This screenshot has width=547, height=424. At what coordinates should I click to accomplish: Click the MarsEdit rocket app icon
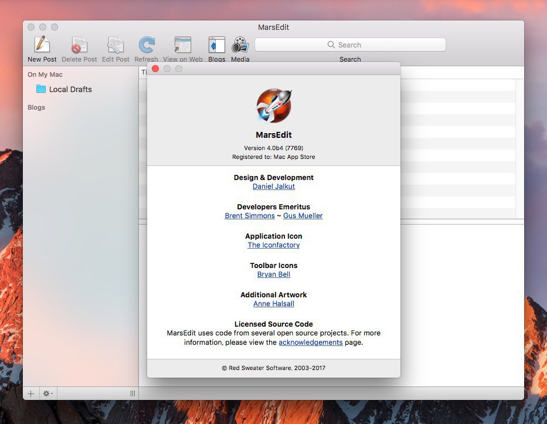coord(274,106)
